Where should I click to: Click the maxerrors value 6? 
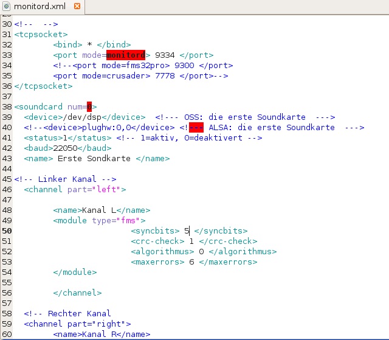pos(191,262)
